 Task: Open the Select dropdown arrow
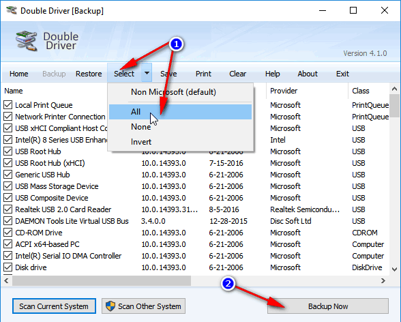click(147, 73)
